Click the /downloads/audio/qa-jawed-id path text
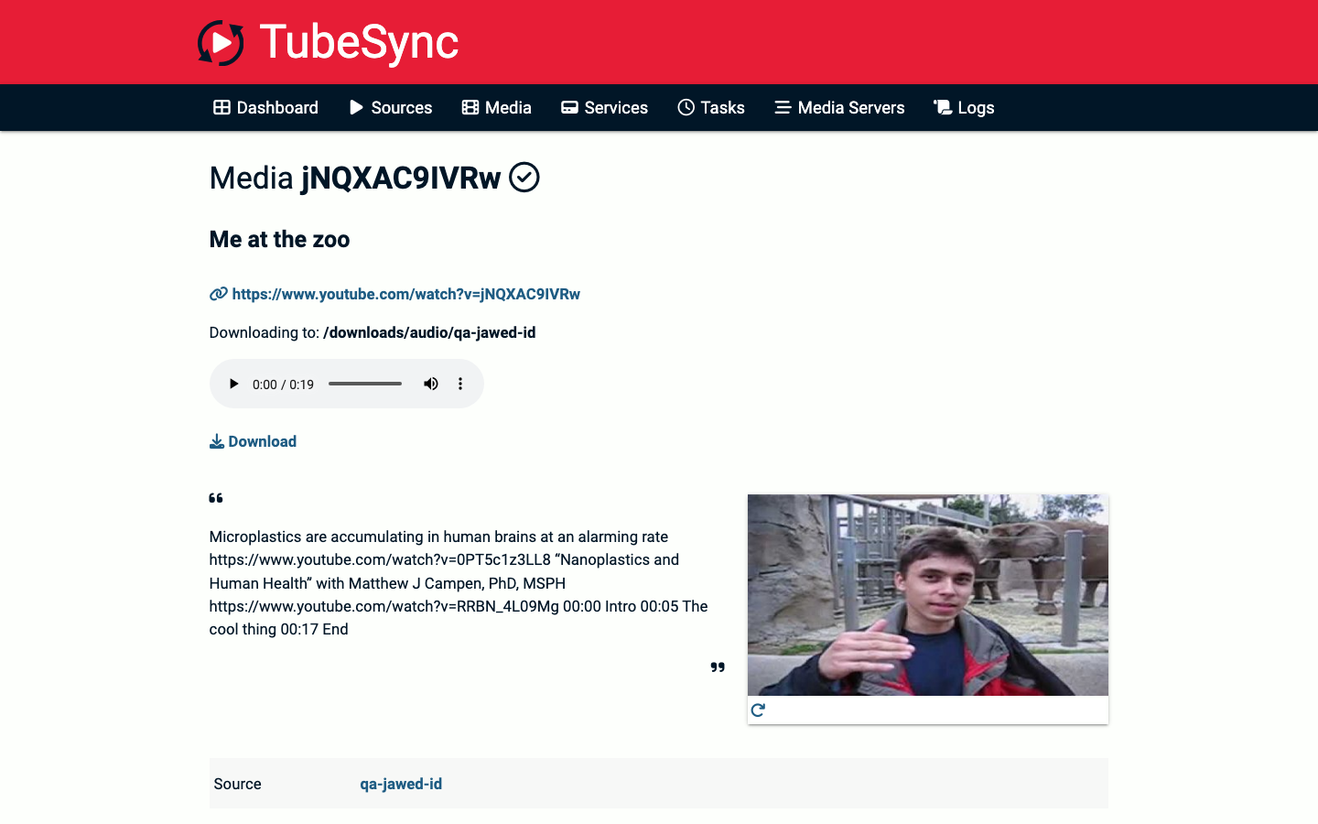 (x=429, y=332)
